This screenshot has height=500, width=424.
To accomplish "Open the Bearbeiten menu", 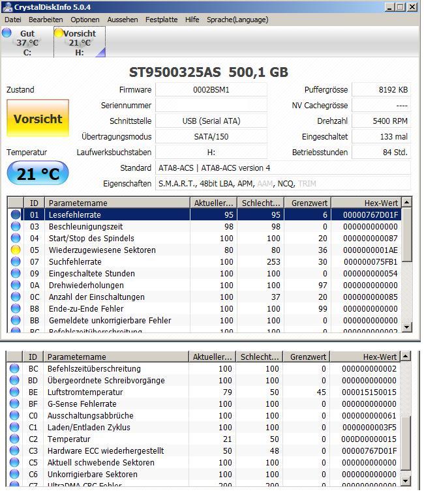I will 46,20.
